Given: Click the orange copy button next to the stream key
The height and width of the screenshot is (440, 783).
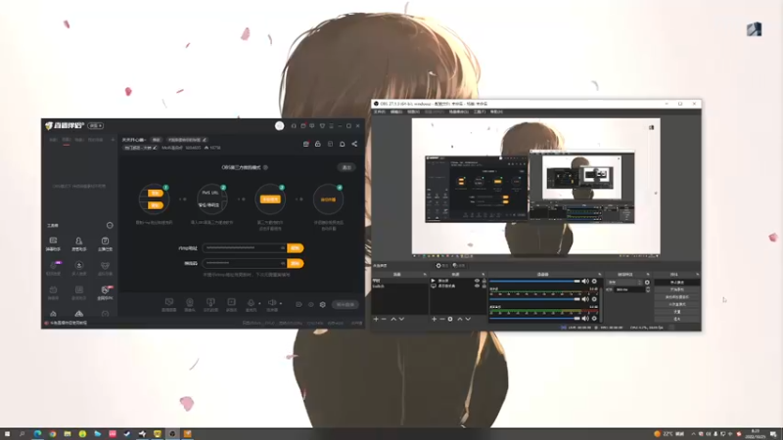Looking at the screenshot, I should [x=296, y=263].
